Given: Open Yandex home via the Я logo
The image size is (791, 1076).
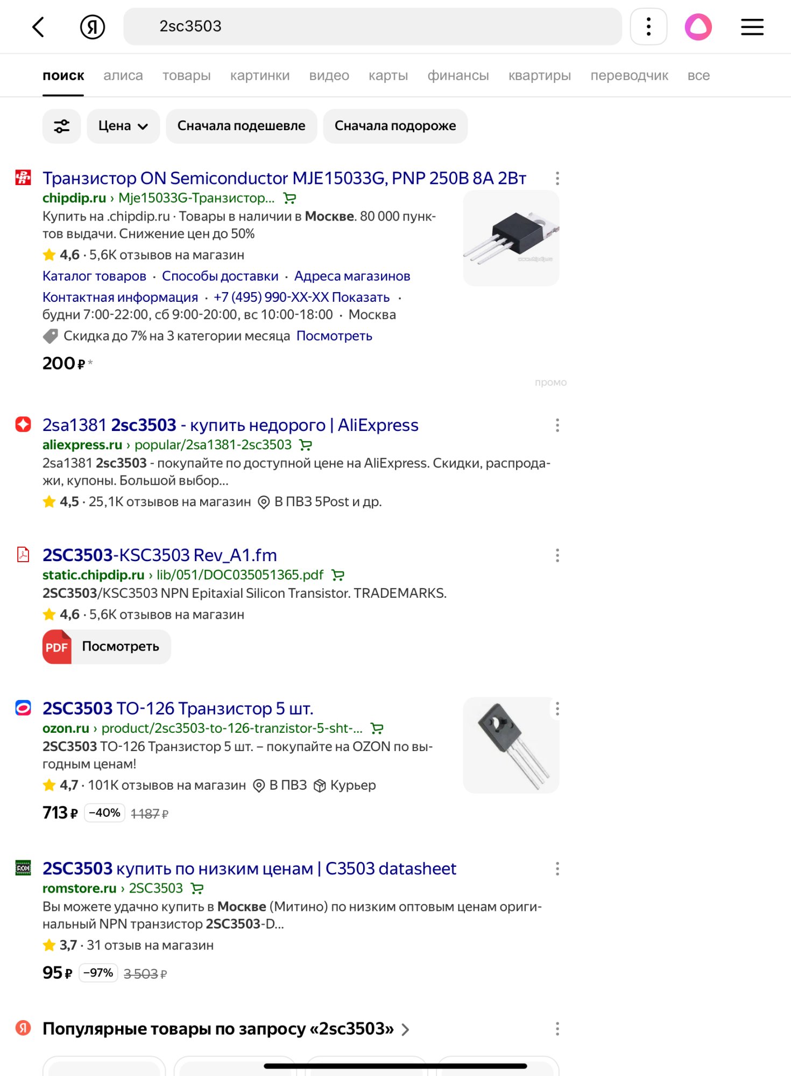Looking at the screenshot, I should click(93, 27).
